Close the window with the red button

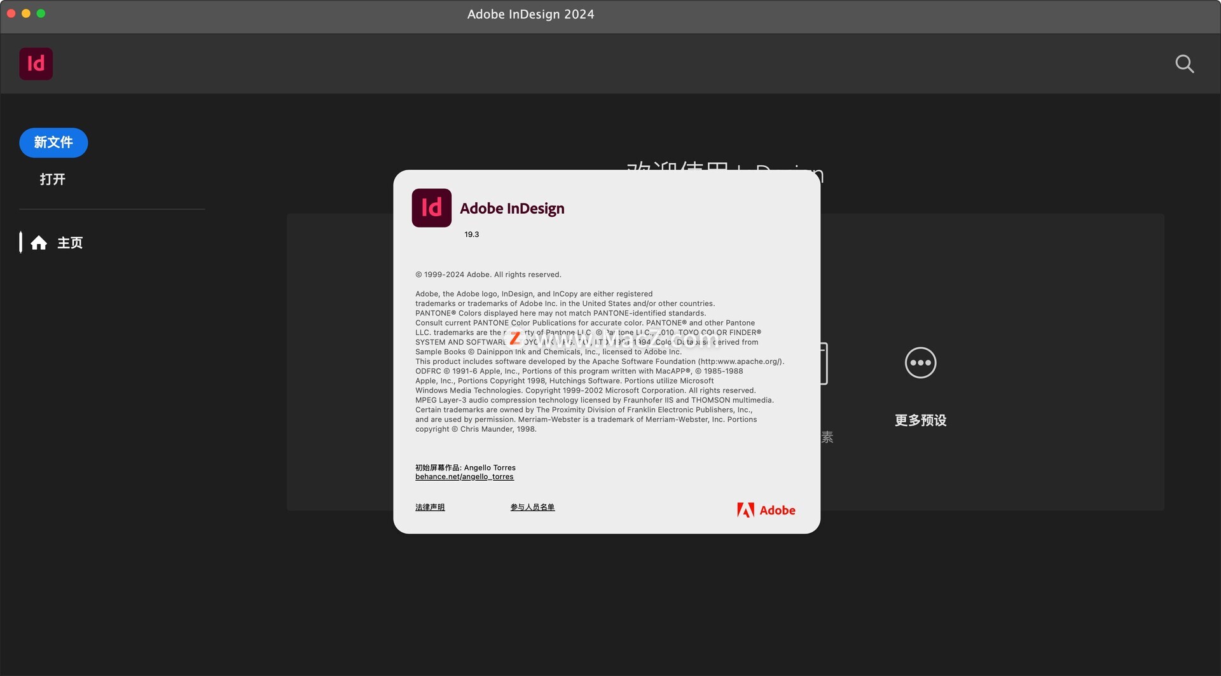11,13
